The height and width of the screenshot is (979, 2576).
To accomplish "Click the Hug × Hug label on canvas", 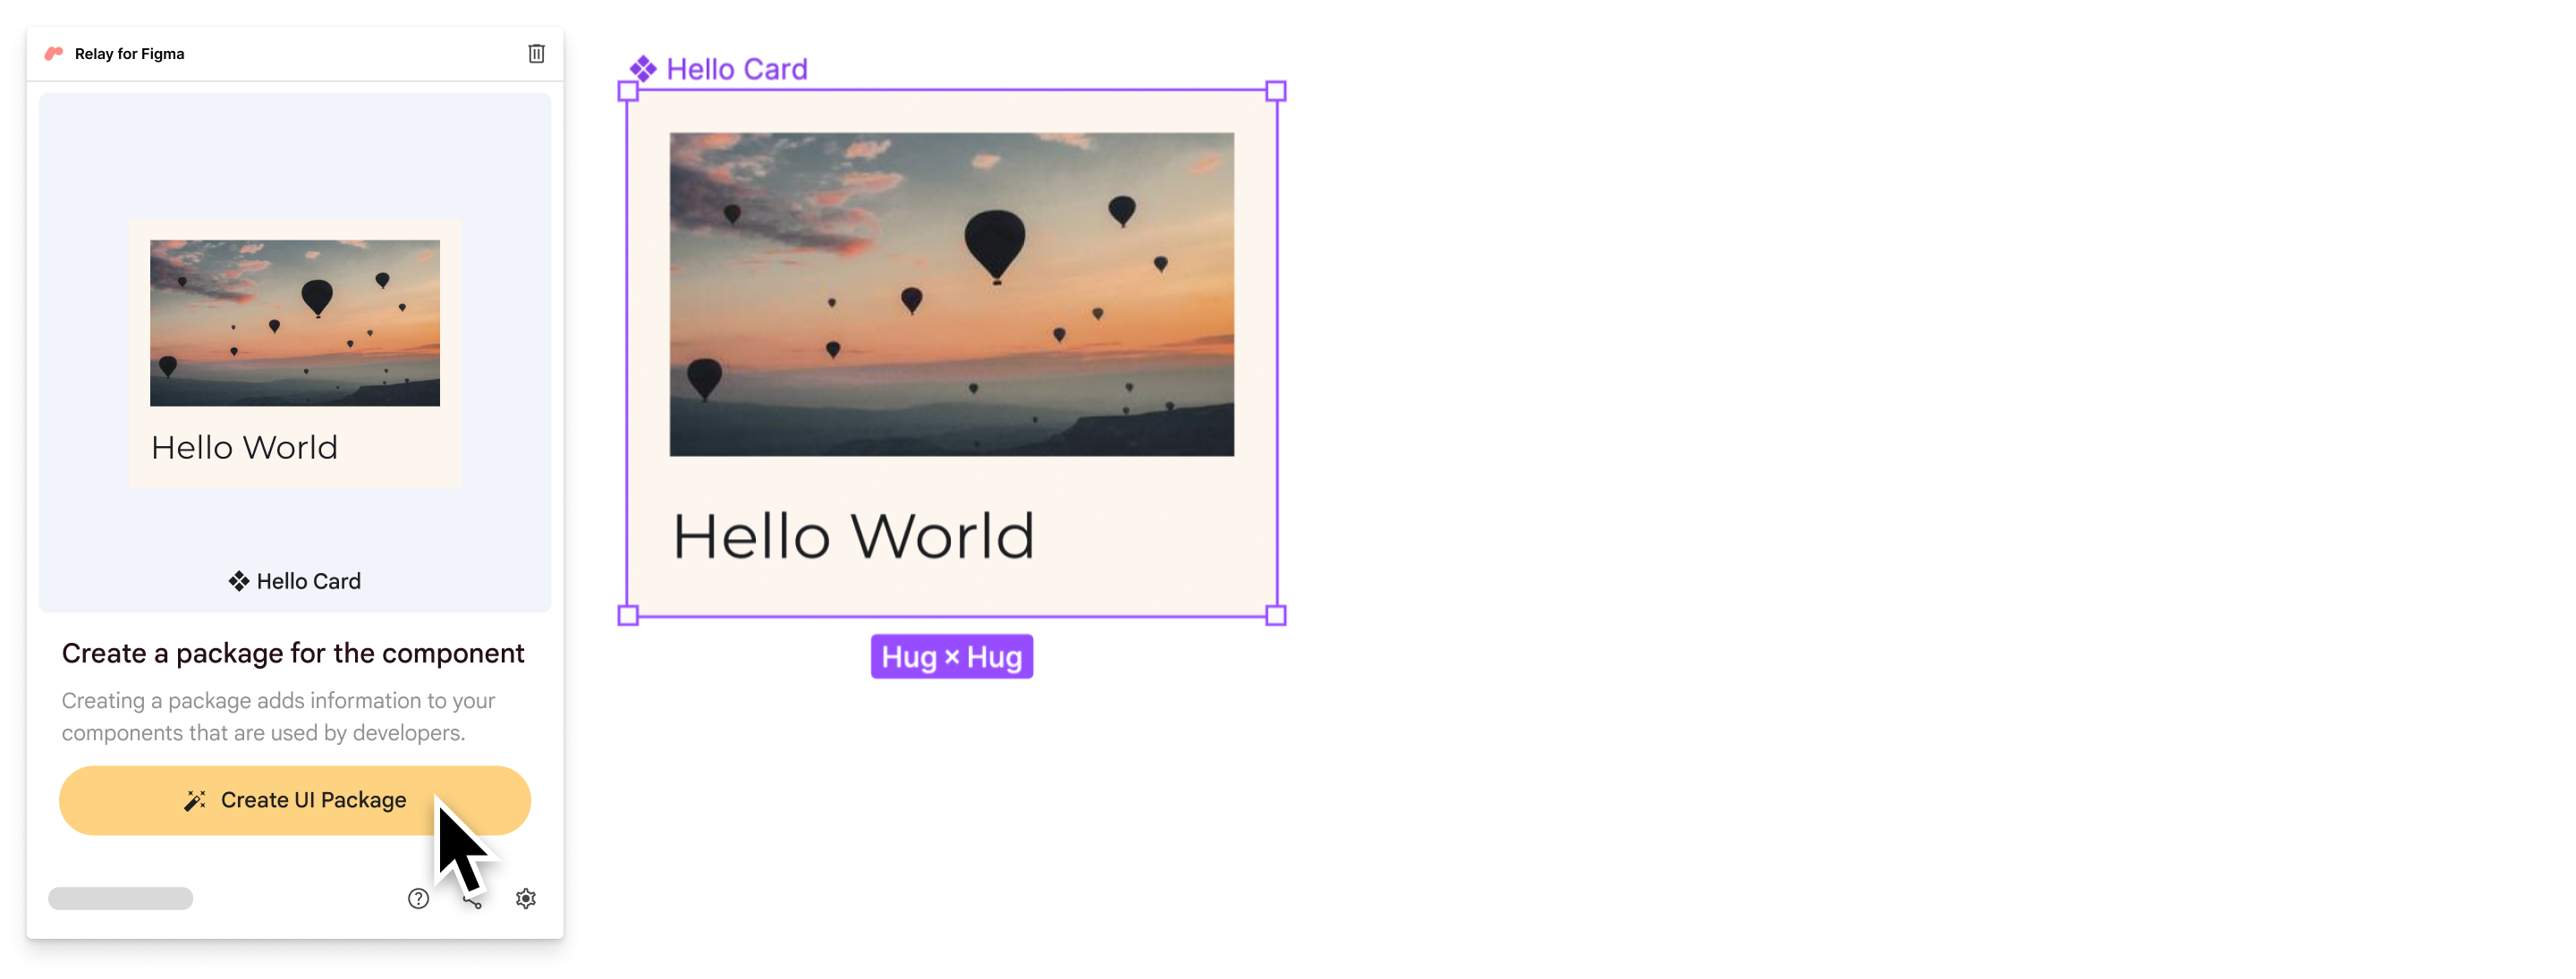I will click(x=954, y=655).
